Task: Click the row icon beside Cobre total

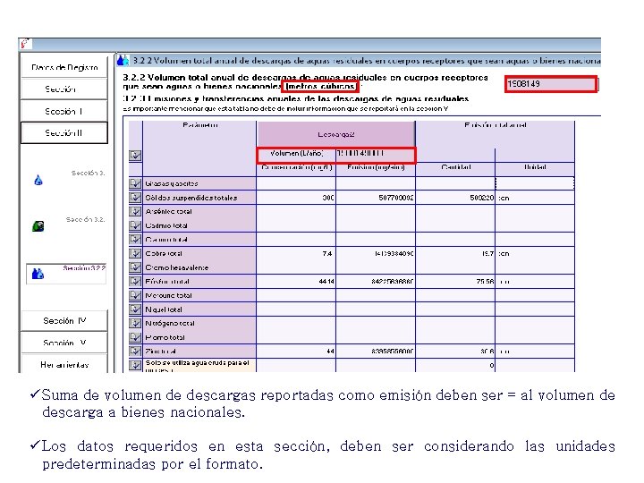Action: [x=135, y=253]
